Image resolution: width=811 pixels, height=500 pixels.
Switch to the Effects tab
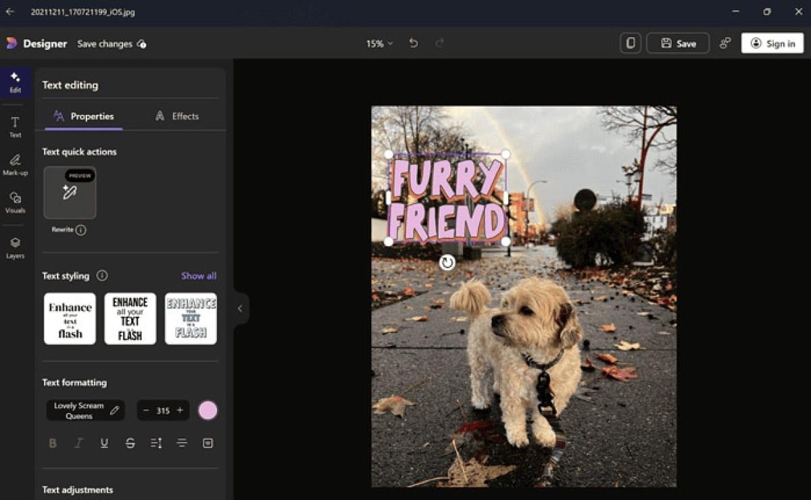pyautogui.click(x=176, y=116)
